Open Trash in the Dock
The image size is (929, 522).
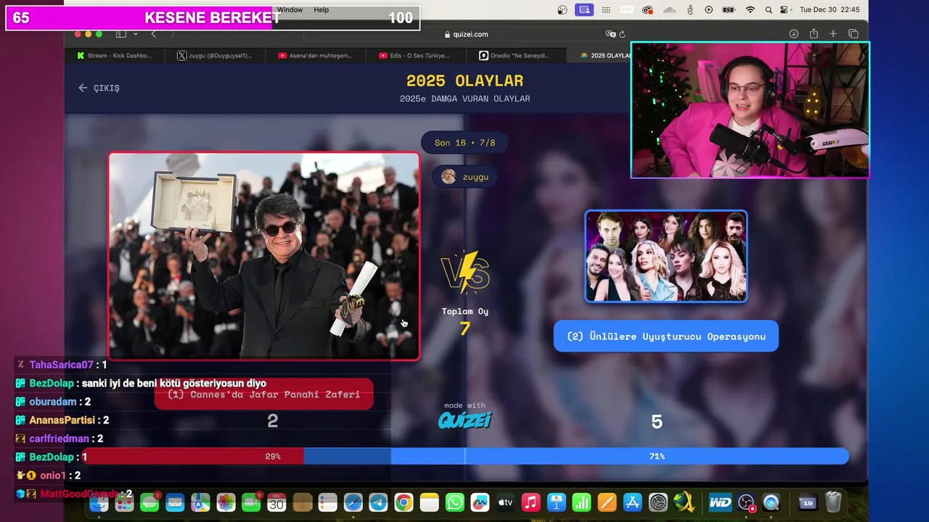point(833,502)
